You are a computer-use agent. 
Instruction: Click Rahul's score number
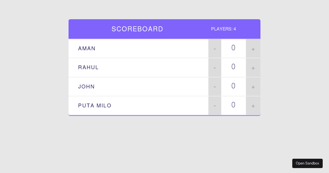tap(233, 67)
